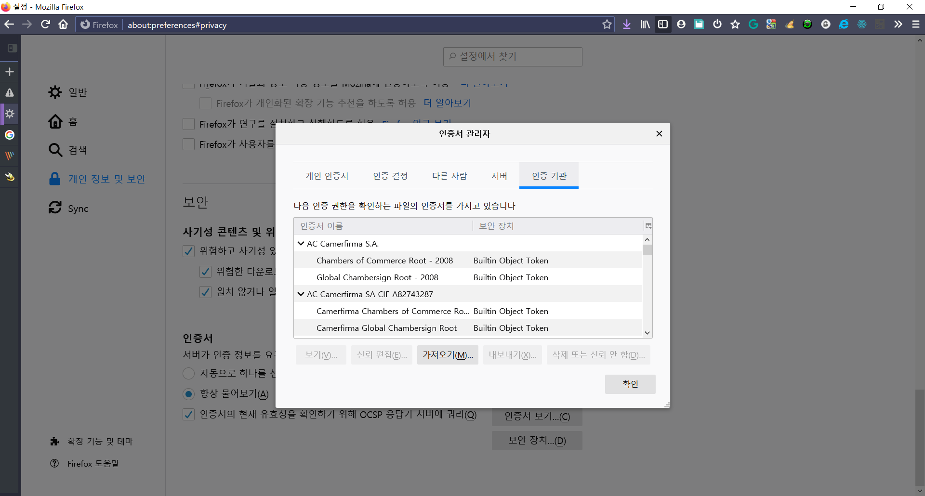Sort by the '보안 장치' column header

tap(558, 226)
